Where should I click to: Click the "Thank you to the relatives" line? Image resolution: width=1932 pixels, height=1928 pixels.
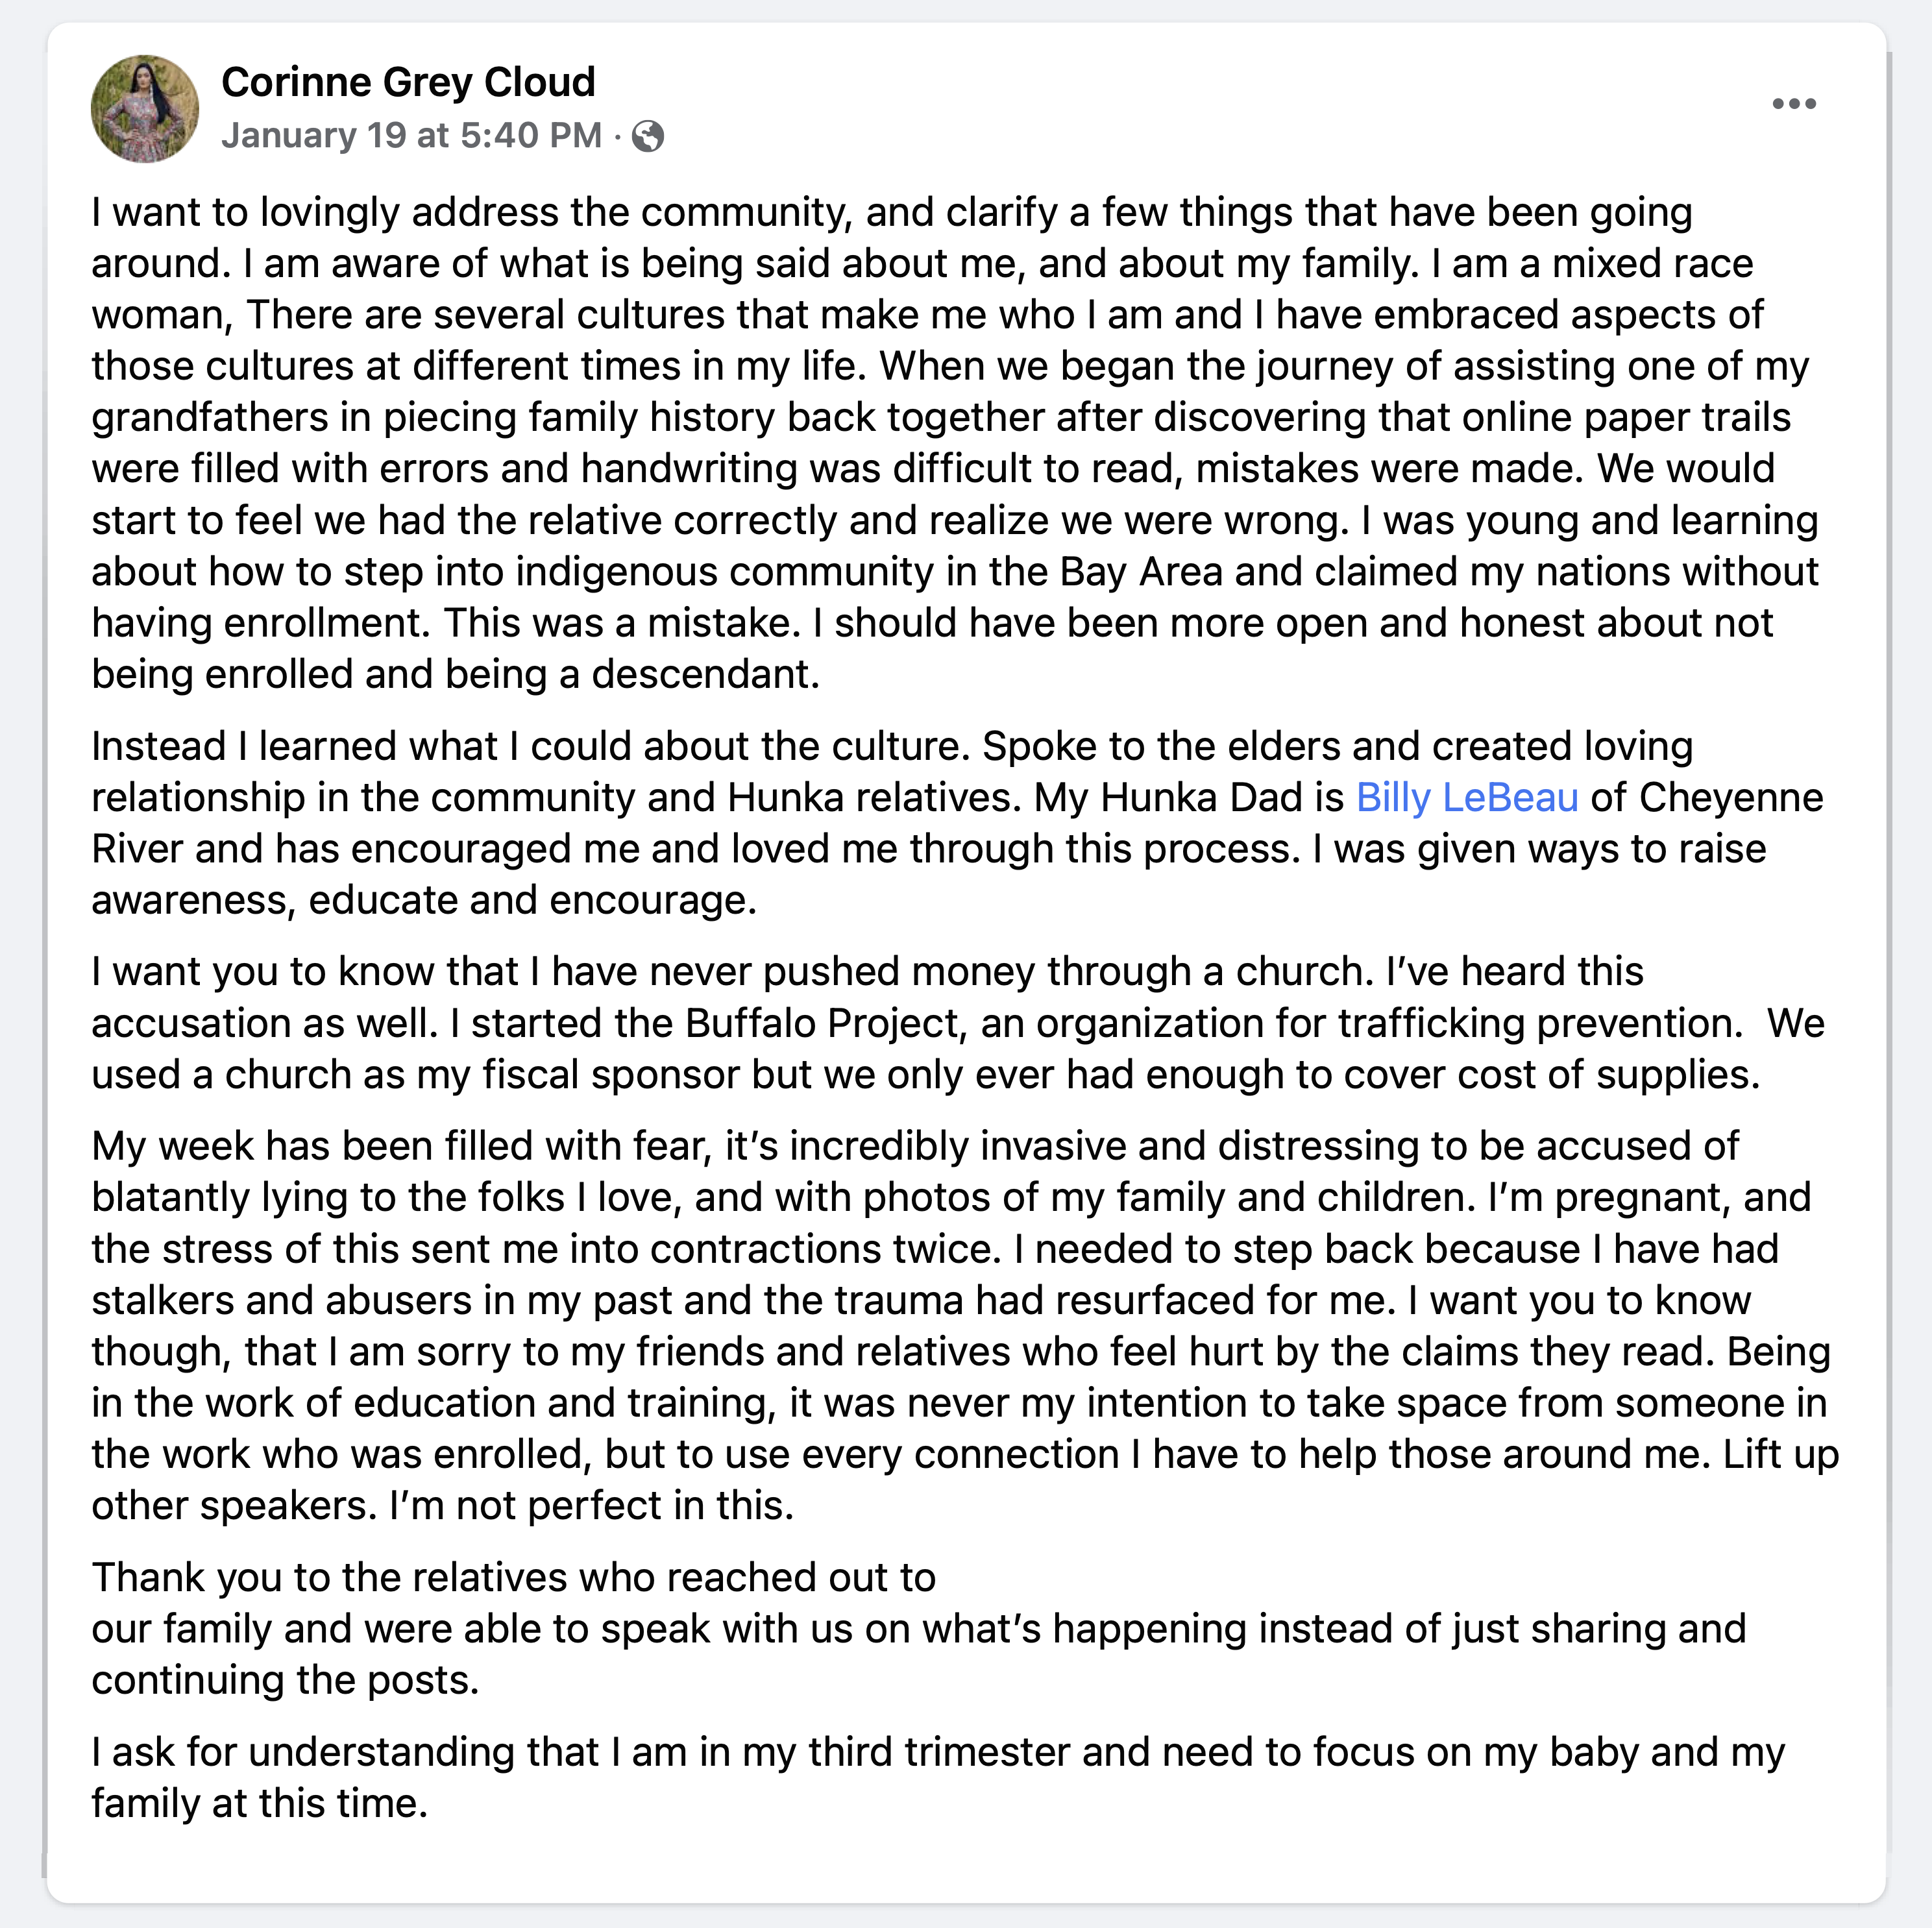click(513, 1577)
